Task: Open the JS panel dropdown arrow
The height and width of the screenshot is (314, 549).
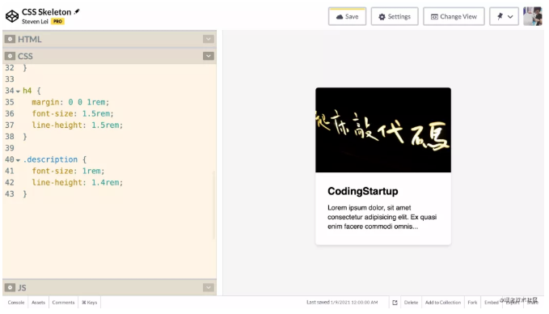Action: 209,287
